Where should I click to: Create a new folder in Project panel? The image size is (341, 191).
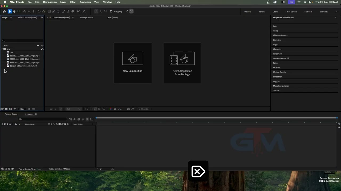coord(6,109)
